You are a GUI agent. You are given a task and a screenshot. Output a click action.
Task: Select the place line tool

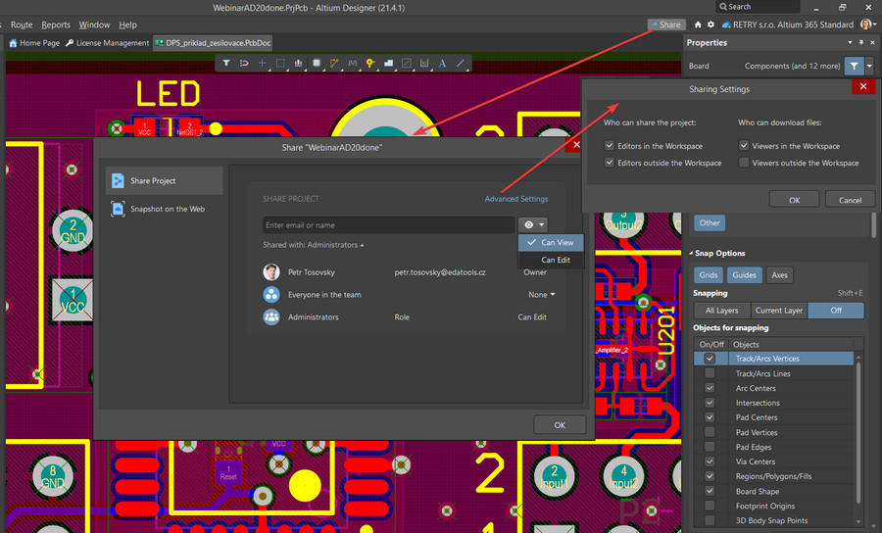pos(461,63)
